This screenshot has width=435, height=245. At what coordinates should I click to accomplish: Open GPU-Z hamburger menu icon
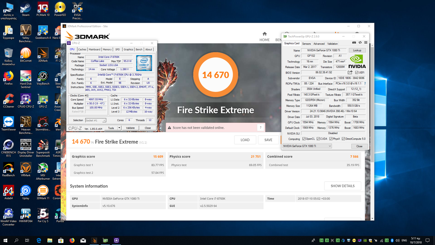[366, 43]
